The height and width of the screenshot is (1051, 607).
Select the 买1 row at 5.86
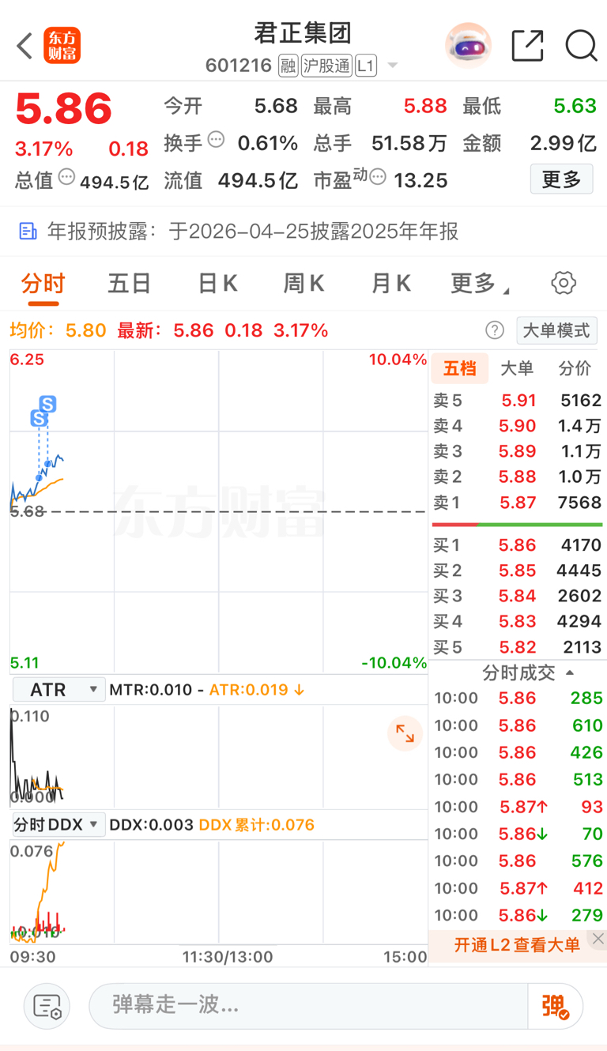tap(517, 544)
